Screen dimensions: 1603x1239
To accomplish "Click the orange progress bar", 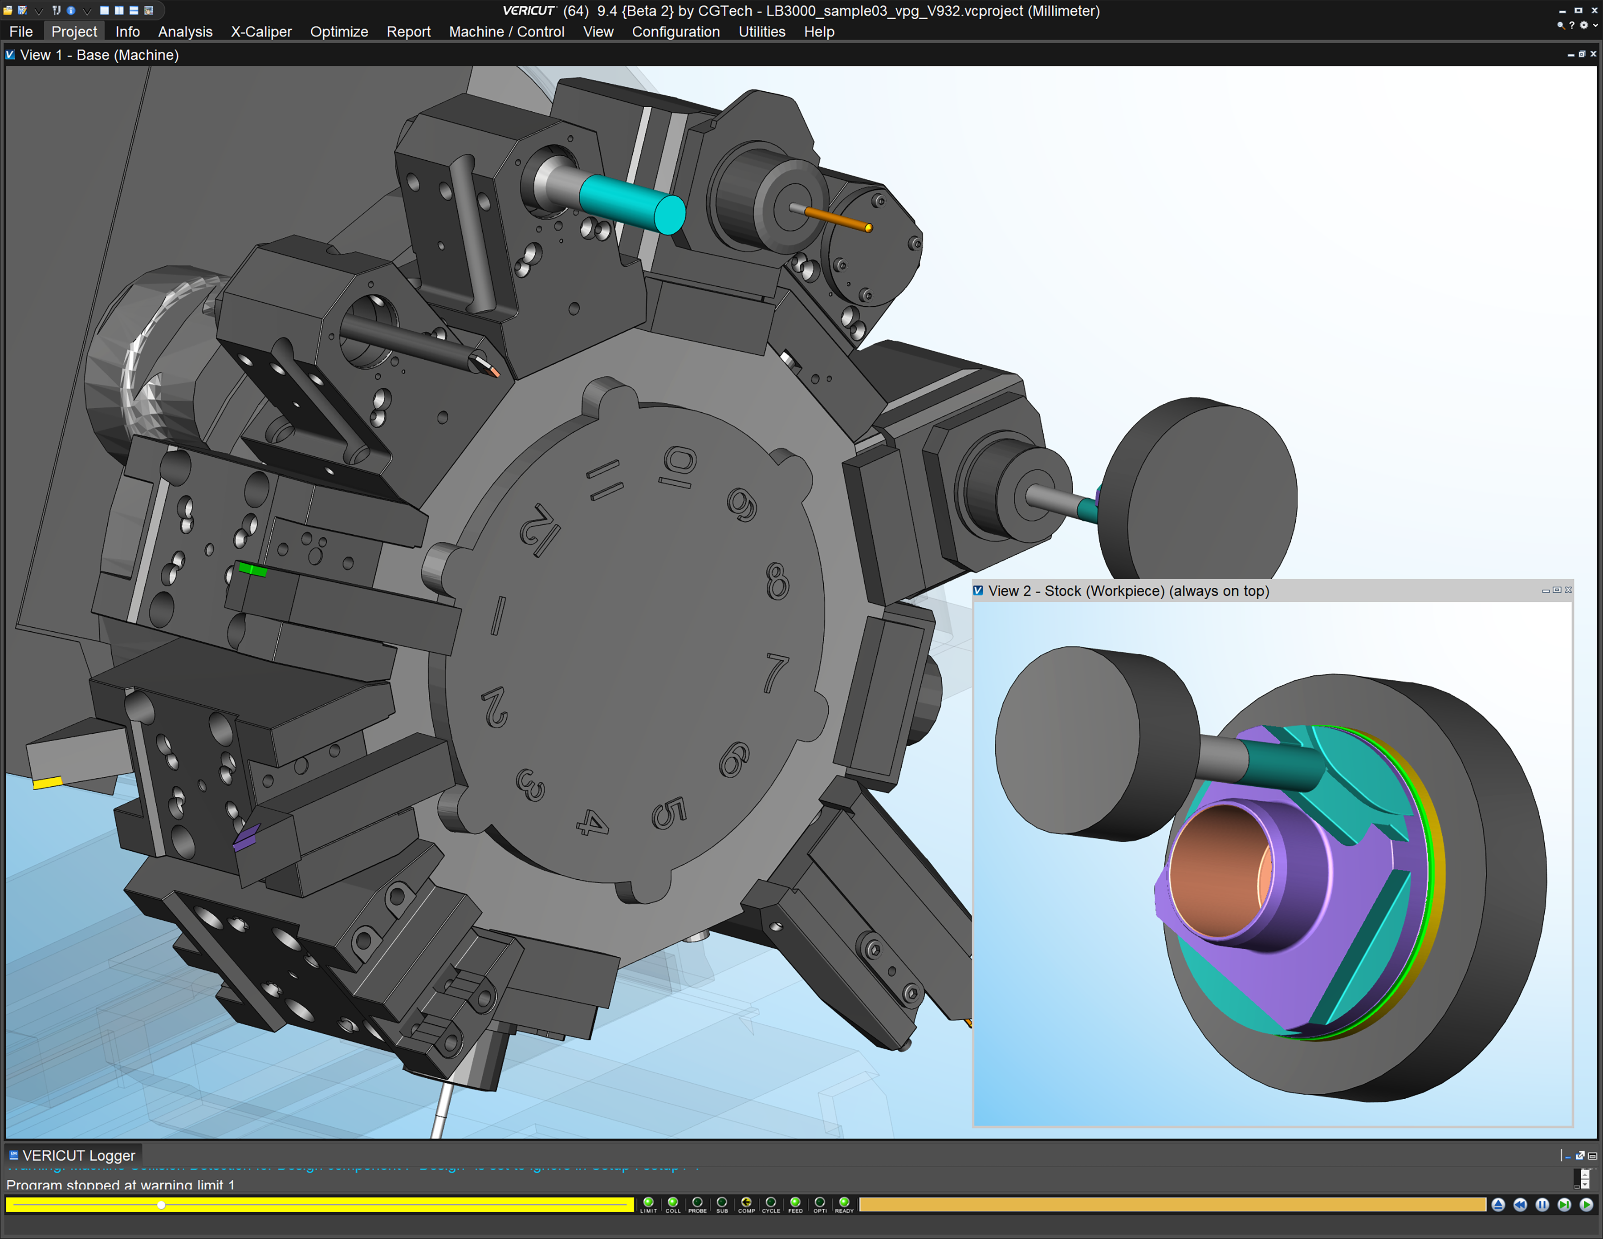I will (1172, 1205).
